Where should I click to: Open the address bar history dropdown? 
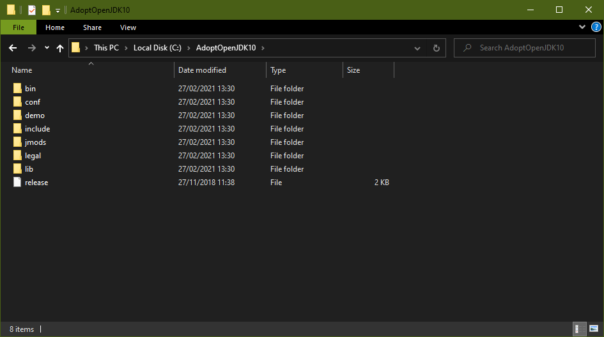pos(417,48)
